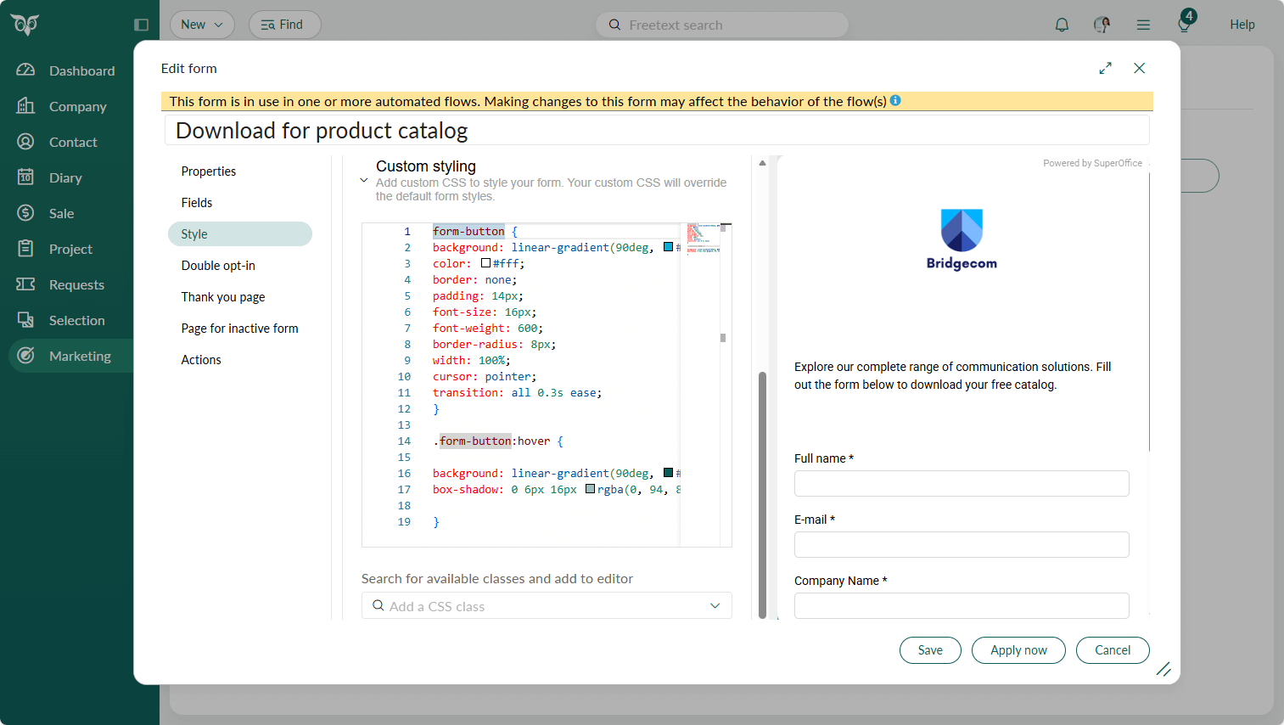Collapse the Custom styling section
This screenshot has height=725, width=1284.
(x=364, y=180)
